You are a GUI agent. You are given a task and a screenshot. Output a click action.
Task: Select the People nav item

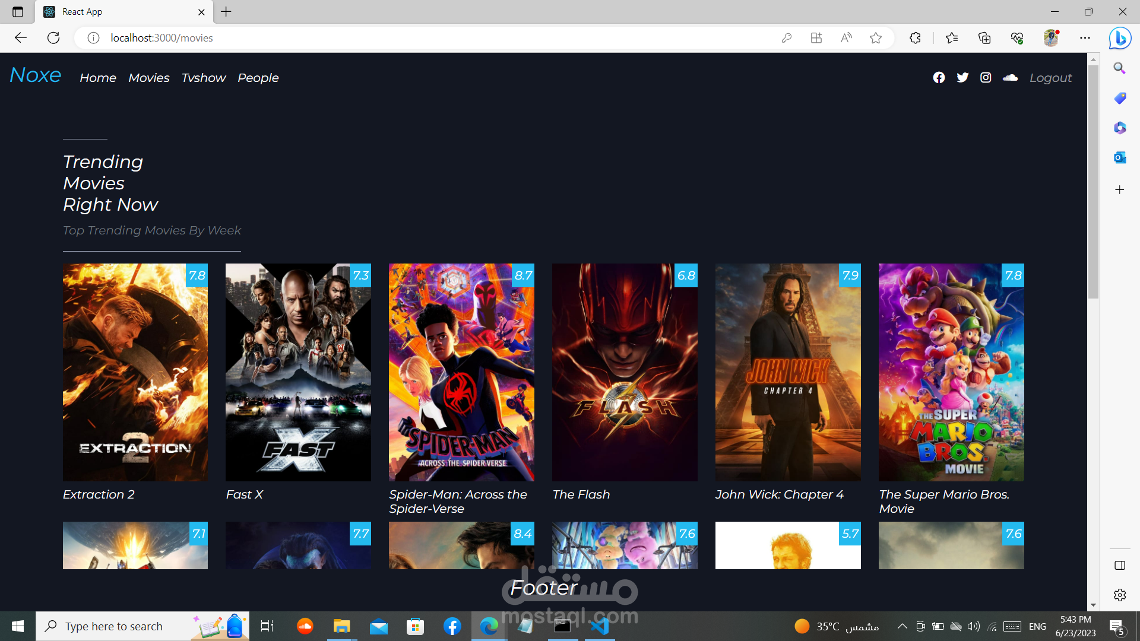(258, 78)
